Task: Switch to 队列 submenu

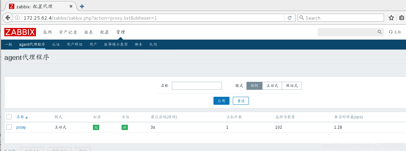Action: point(153,44)
